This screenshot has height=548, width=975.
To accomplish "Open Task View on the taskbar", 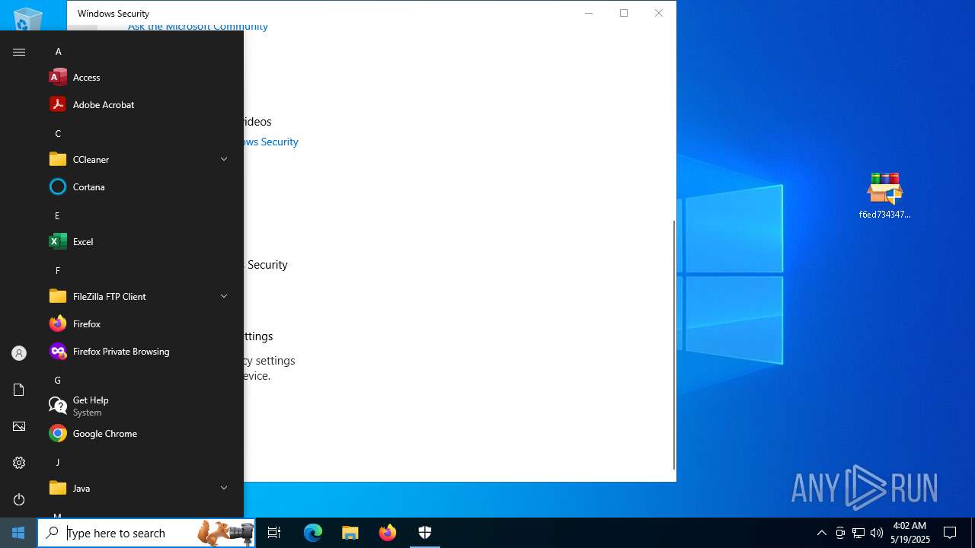I will [274, 533].
